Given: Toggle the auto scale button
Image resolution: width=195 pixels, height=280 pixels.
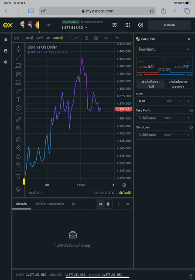Looking at the screenshot, I should (x=125, y=193).
